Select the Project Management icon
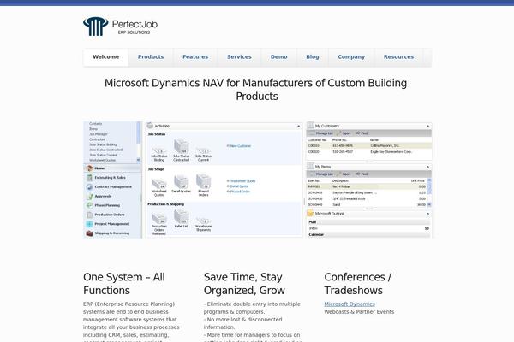This screenshot has height=342, width=514. pyautogui.click(x=89, y=224)
